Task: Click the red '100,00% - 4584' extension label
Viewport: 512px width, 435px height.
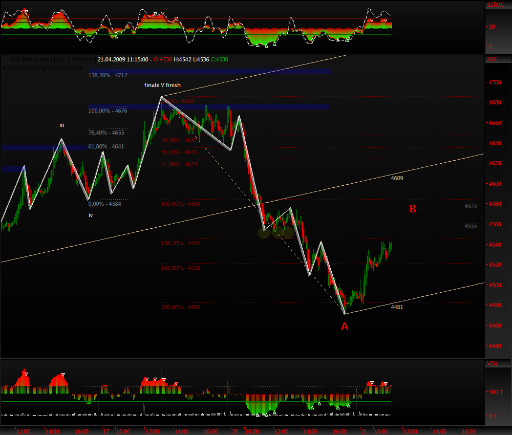Action: tap(181, 204)
